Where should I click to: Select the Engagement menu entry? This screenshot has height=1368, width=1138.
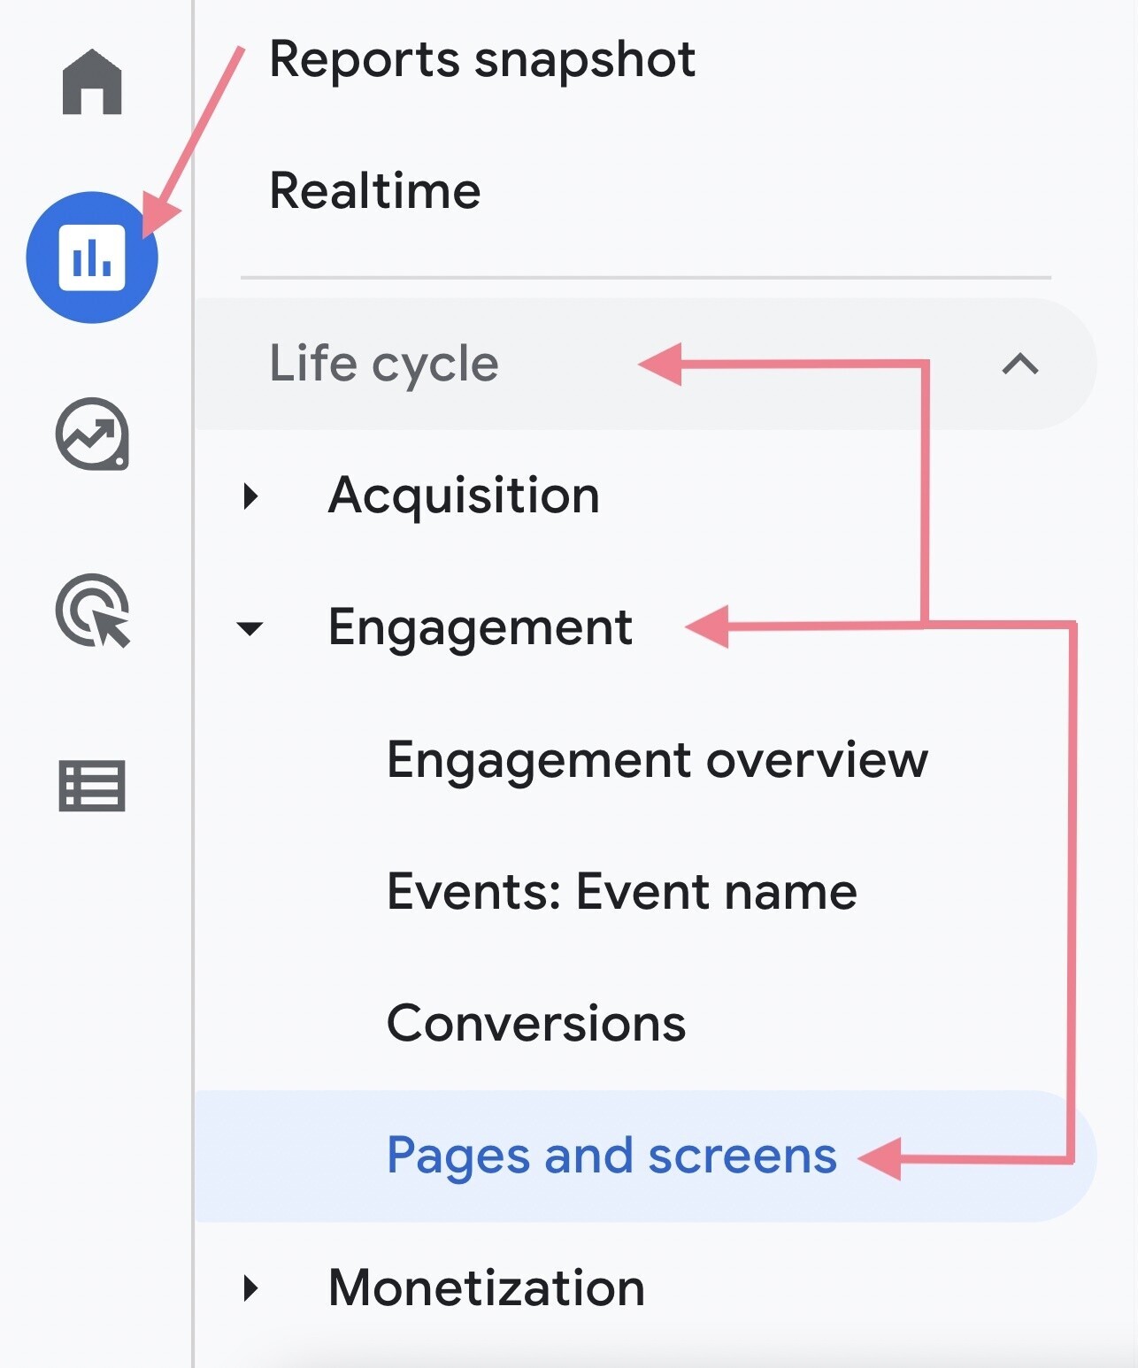click(480, 628)
